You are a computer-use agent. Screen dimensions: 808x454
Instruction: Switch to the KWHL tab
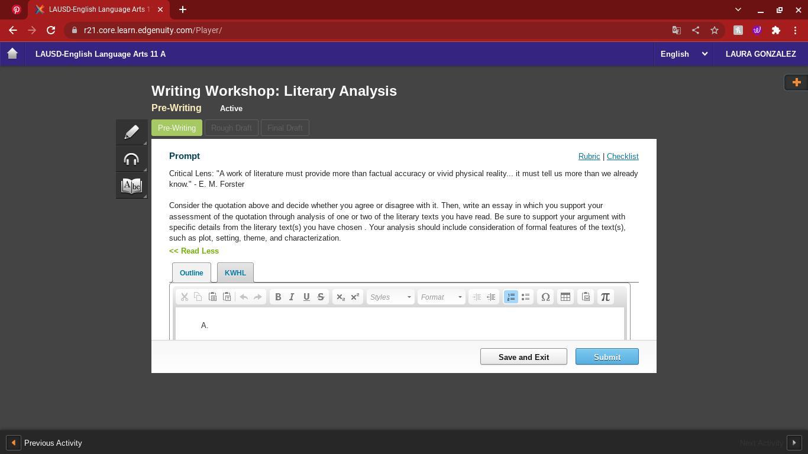pos(235,273)
